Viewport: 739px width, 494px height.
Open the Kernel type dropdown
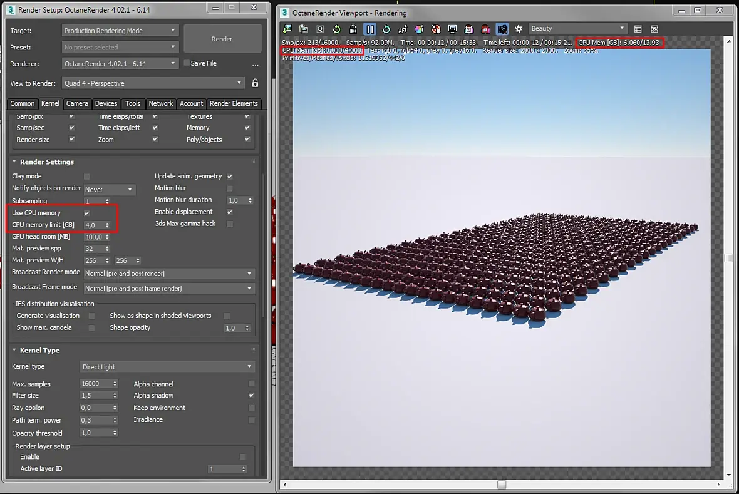click(167, 367)
